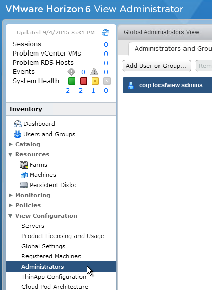Click the unknown health count 0
Viewport: 212px width, 290px height.
pos(106,91)
